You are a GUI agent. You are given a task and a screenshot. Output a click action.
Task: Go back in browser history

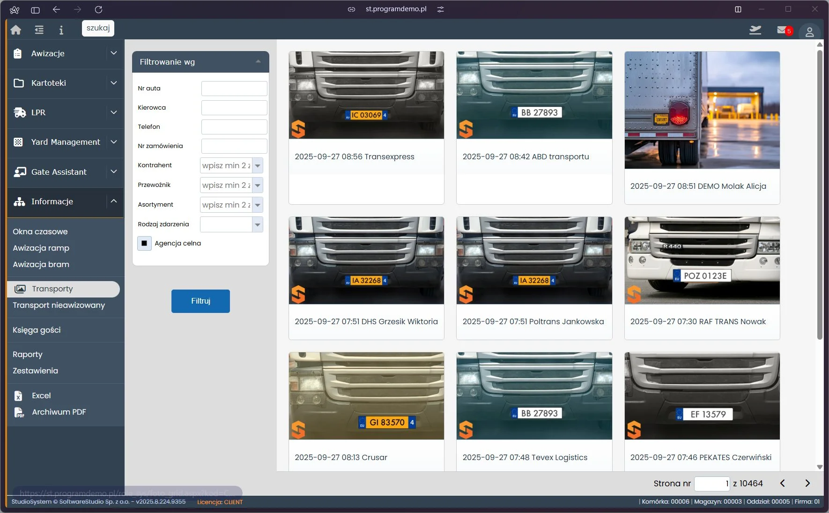coord(57,9)
